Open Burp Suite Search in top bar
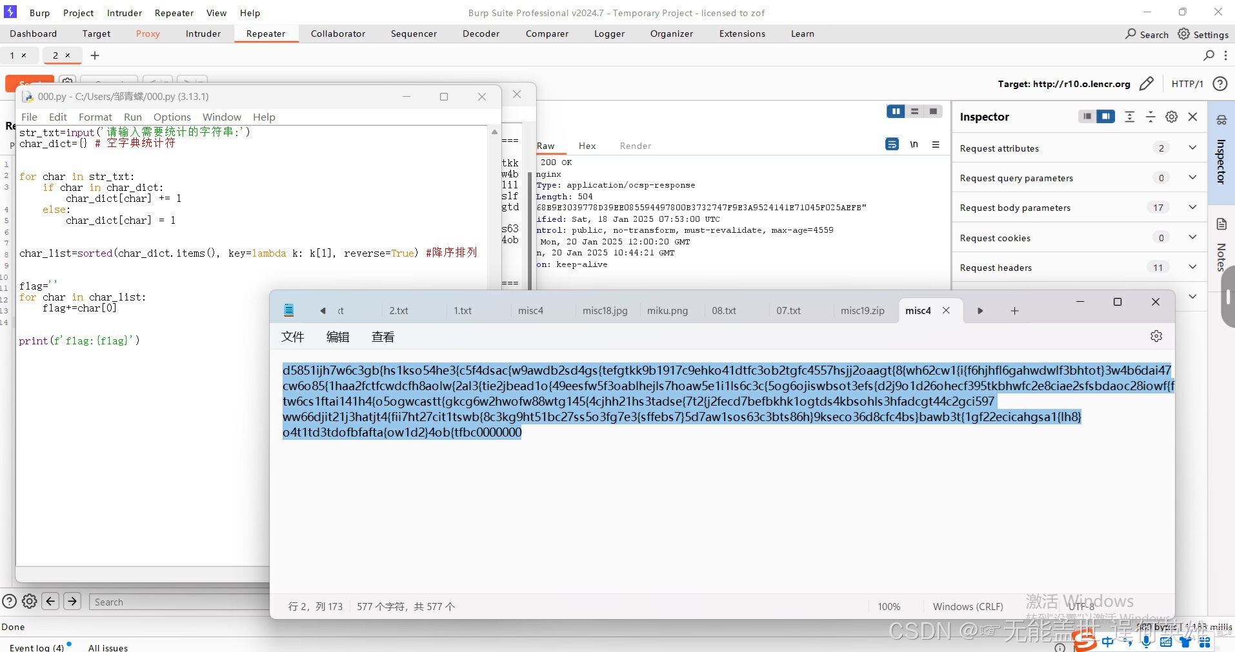Screen dimensions: 1235x652 [x=1147, y=34]
